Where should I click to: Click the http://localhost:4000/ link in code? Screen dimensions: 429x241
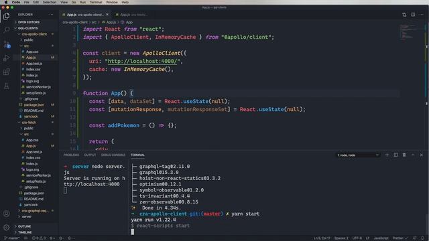pyautogui.click(x=143, y=61)
